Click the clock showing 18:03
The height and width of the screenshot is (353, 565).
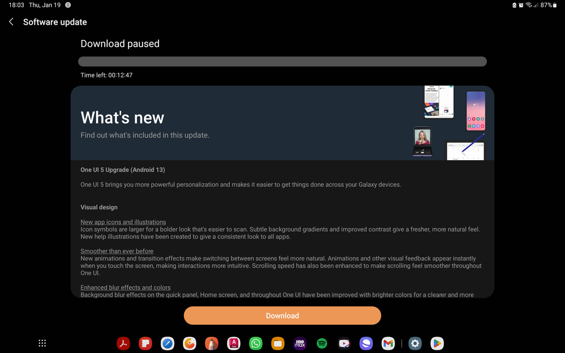pos(16,5)
